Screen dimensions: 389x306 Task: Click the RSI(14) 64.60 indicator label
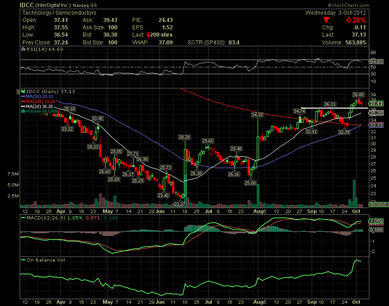[x=45, y=49]
